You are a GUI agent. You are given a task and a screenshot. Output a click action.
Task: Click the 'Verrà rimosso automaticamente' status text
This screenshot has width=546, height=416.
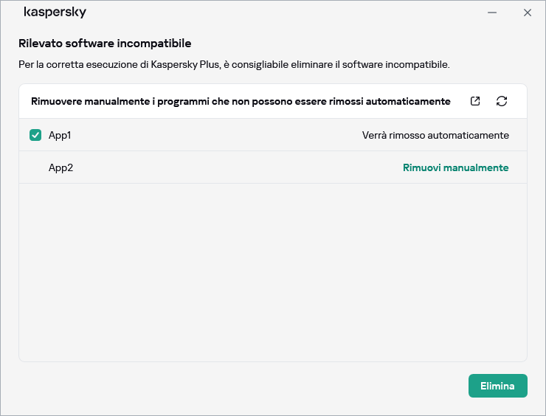coord(435,135)
